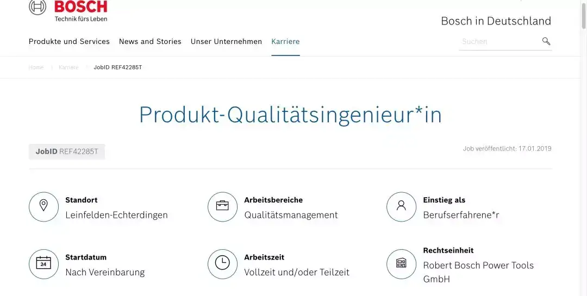The width and height of the screenshot is (587, 296).
Task: Open the Produkte und Services menu
Action: (x=69, y=41)
